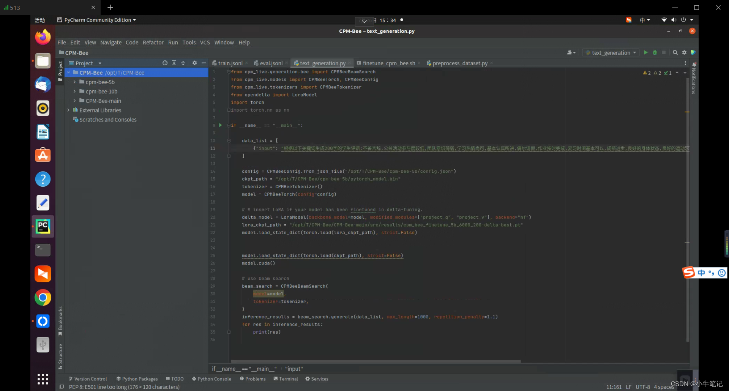Open Notifications bell on right stripe

click(694, 65)
